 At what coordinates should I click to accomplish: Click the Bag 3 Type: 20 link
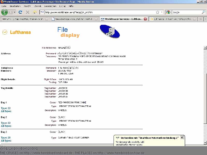tap(6, 138)
